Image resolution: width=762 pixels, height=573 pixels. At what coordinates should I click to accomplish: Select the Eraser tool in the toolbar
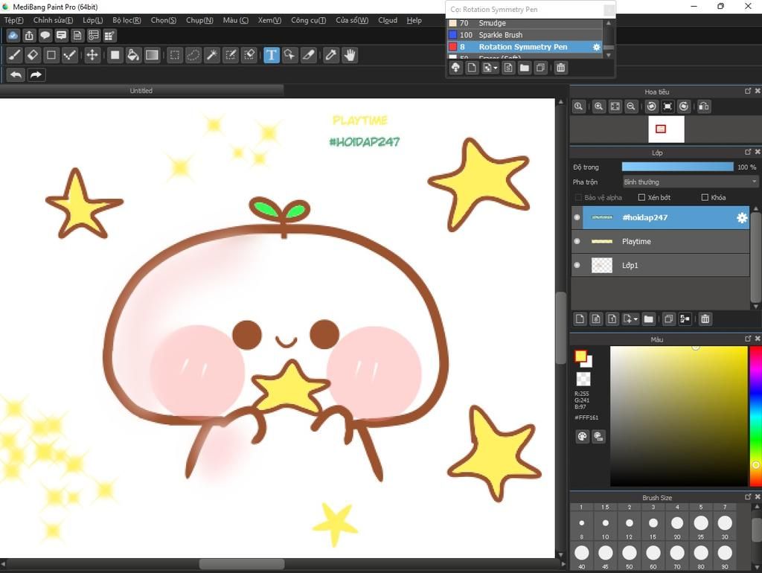coord(33,55)
